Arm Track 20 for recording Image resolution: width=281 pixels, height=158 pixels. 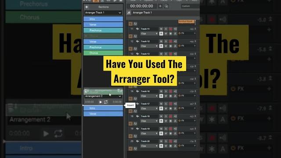170,141
